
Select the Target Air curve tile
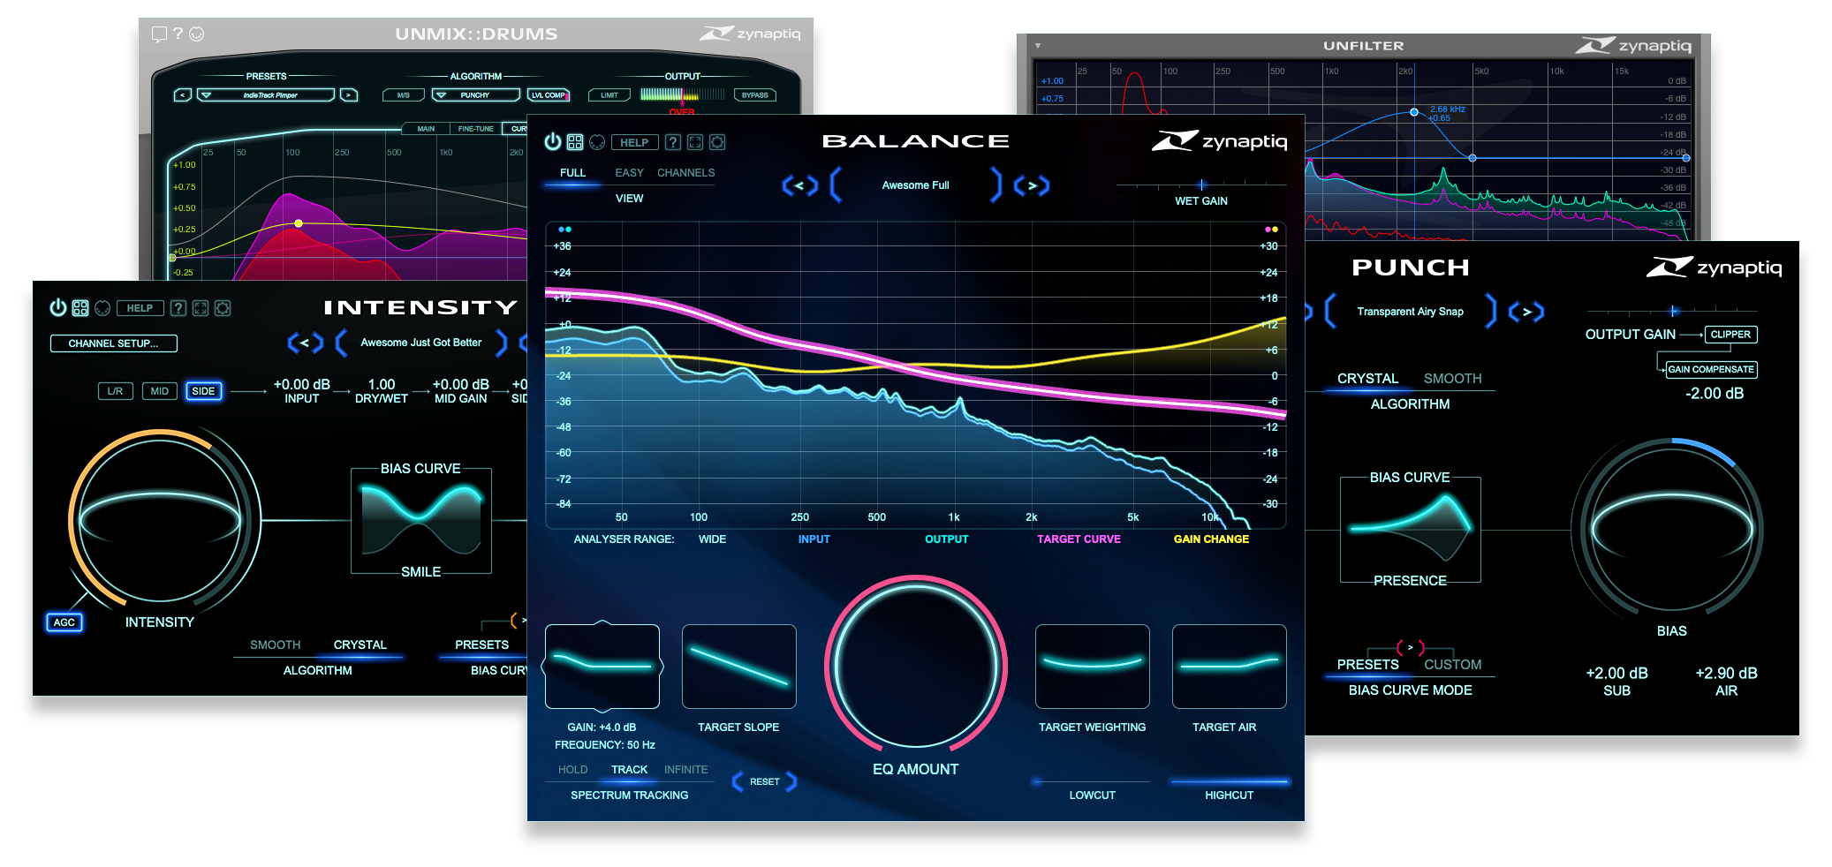click(1230, 667)
